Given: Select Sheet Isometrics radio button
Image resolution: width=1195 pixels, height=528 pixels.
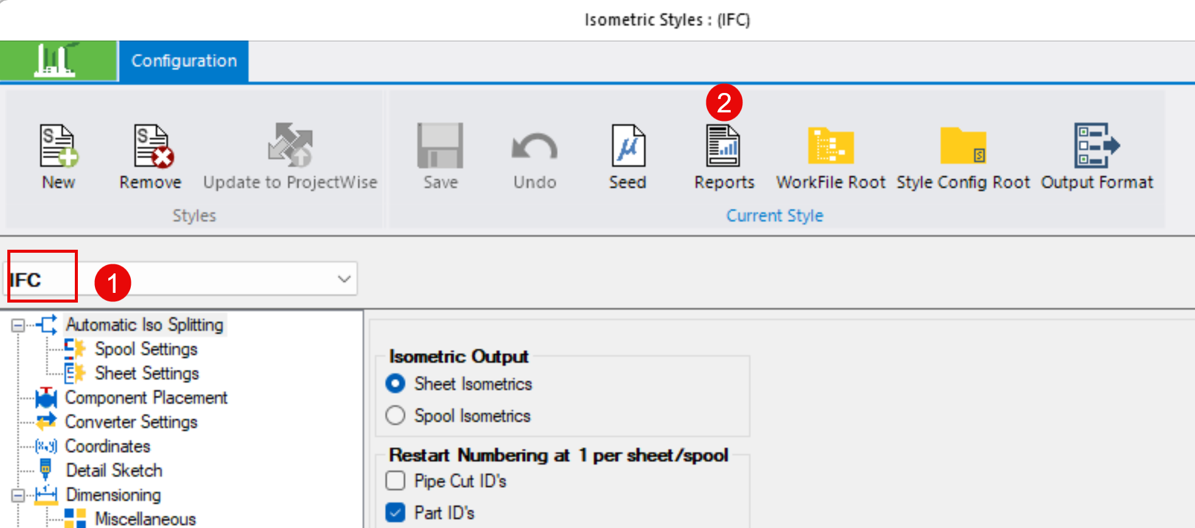Looking at the screenshot, I should pyautogui.click(x=395, y=384).
